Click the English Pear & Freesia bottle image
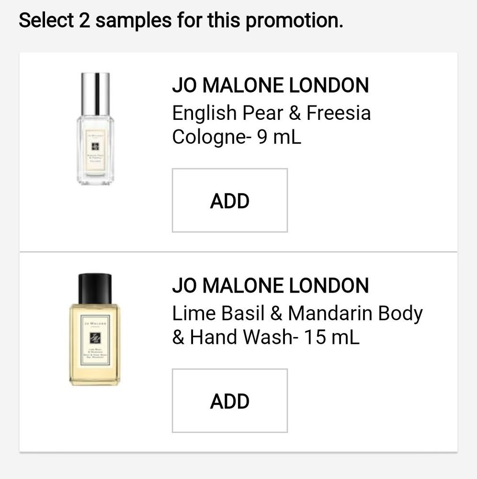The height and width of the screenshot is (479, 477). 95,129
